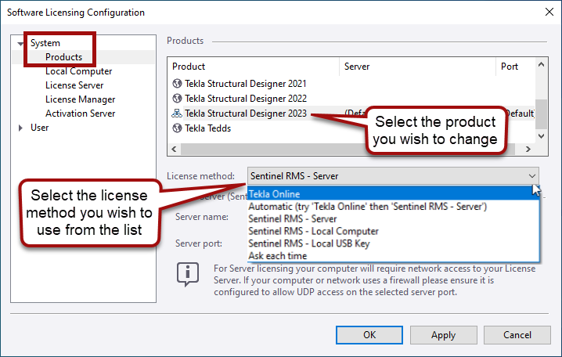Select Products in the System tree
Screen dimensions: 562x357
click(x=64, y=57)
